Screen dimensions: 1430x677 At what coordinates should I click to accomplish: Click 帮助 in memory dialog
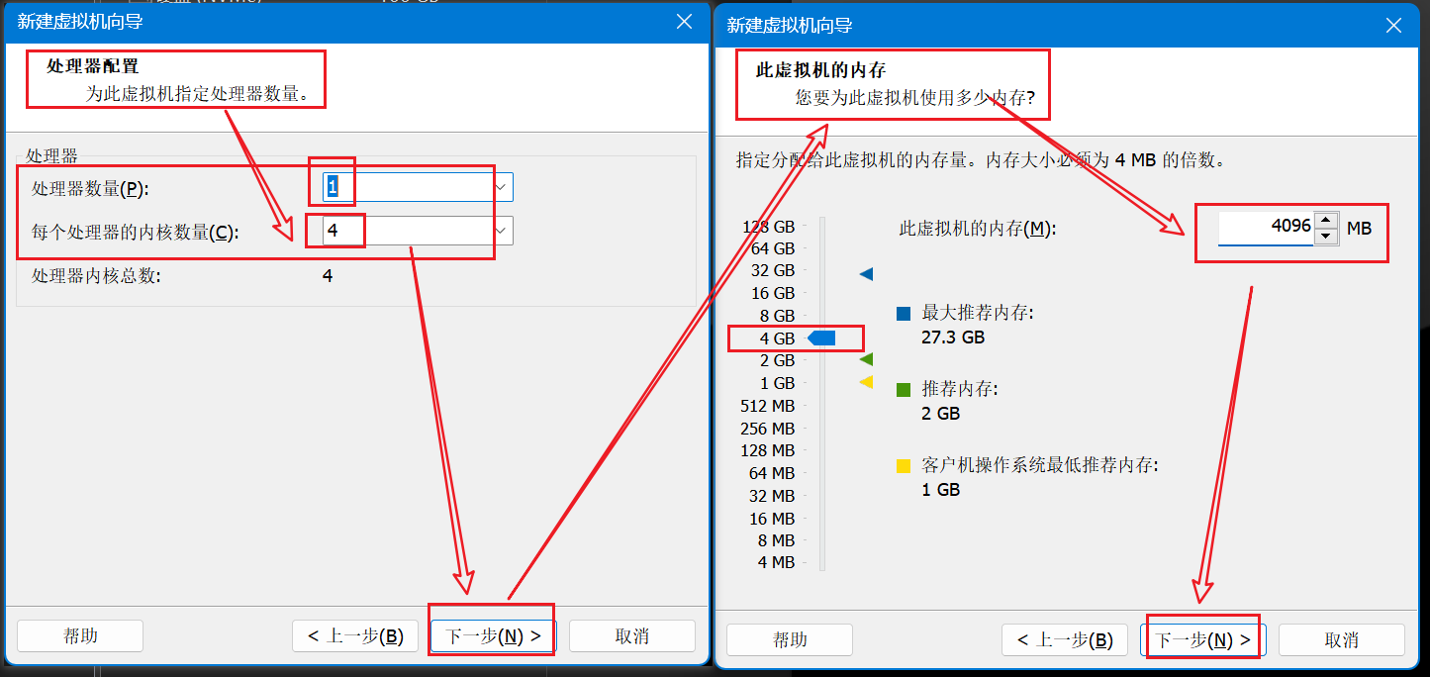(790, 639)
